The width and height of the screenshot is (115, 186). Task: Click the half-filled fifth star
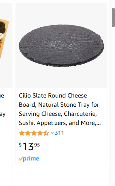[46, 133]
